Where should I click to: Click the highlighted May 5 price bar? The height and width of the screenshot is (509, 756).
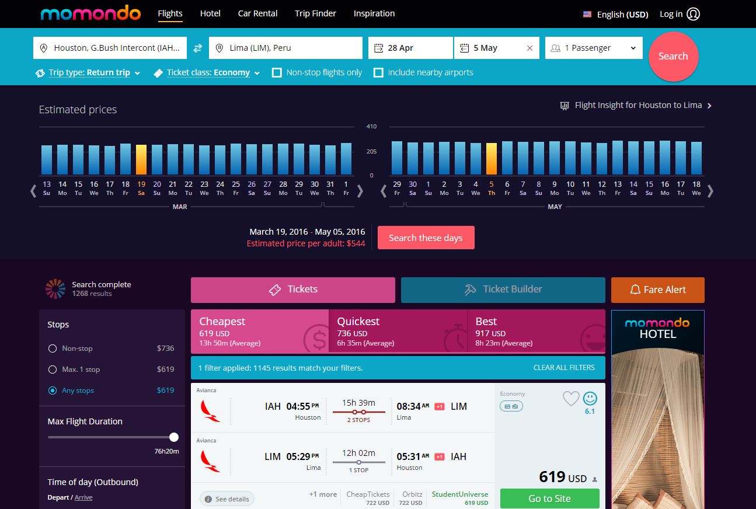(491, 156)
